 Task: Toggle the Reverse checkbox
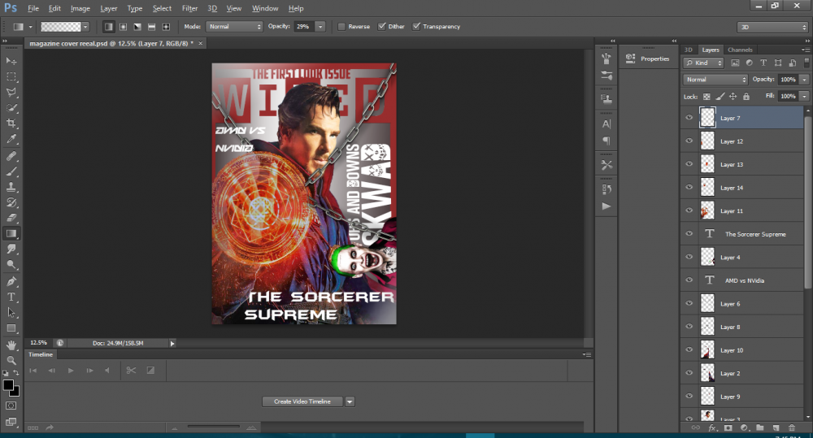(341, 27)
